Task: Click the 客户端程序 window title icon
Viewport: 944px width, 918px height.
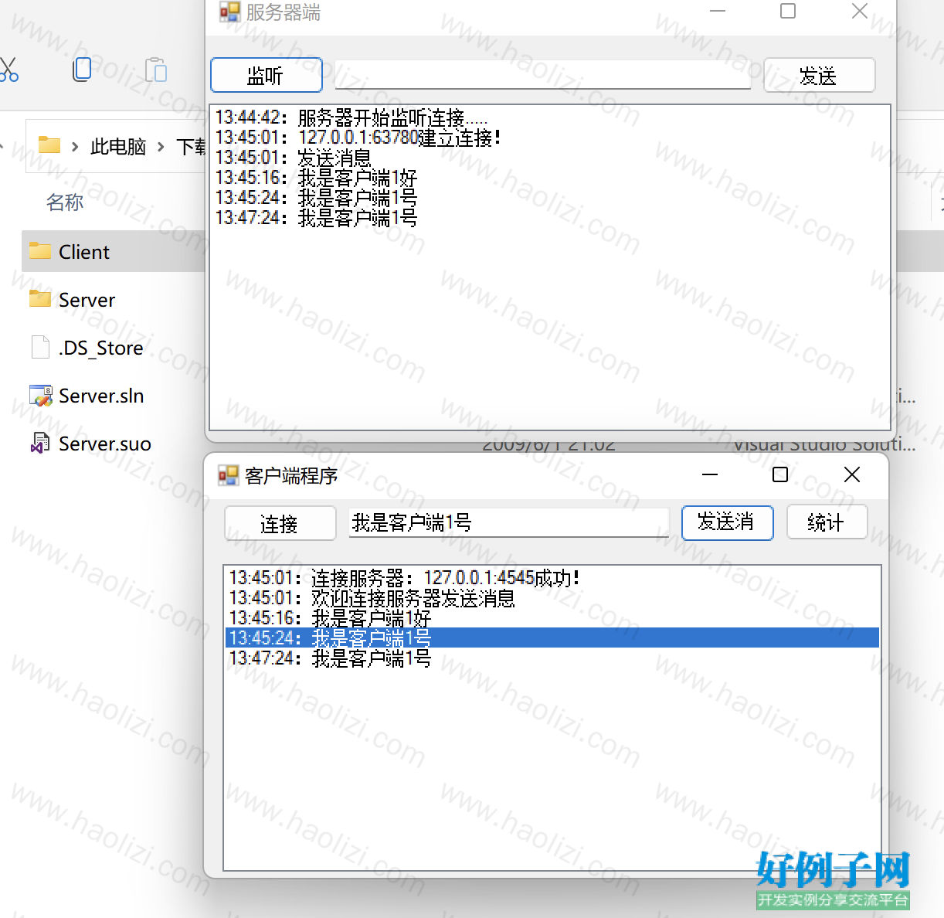Action: tap(228, 475)
